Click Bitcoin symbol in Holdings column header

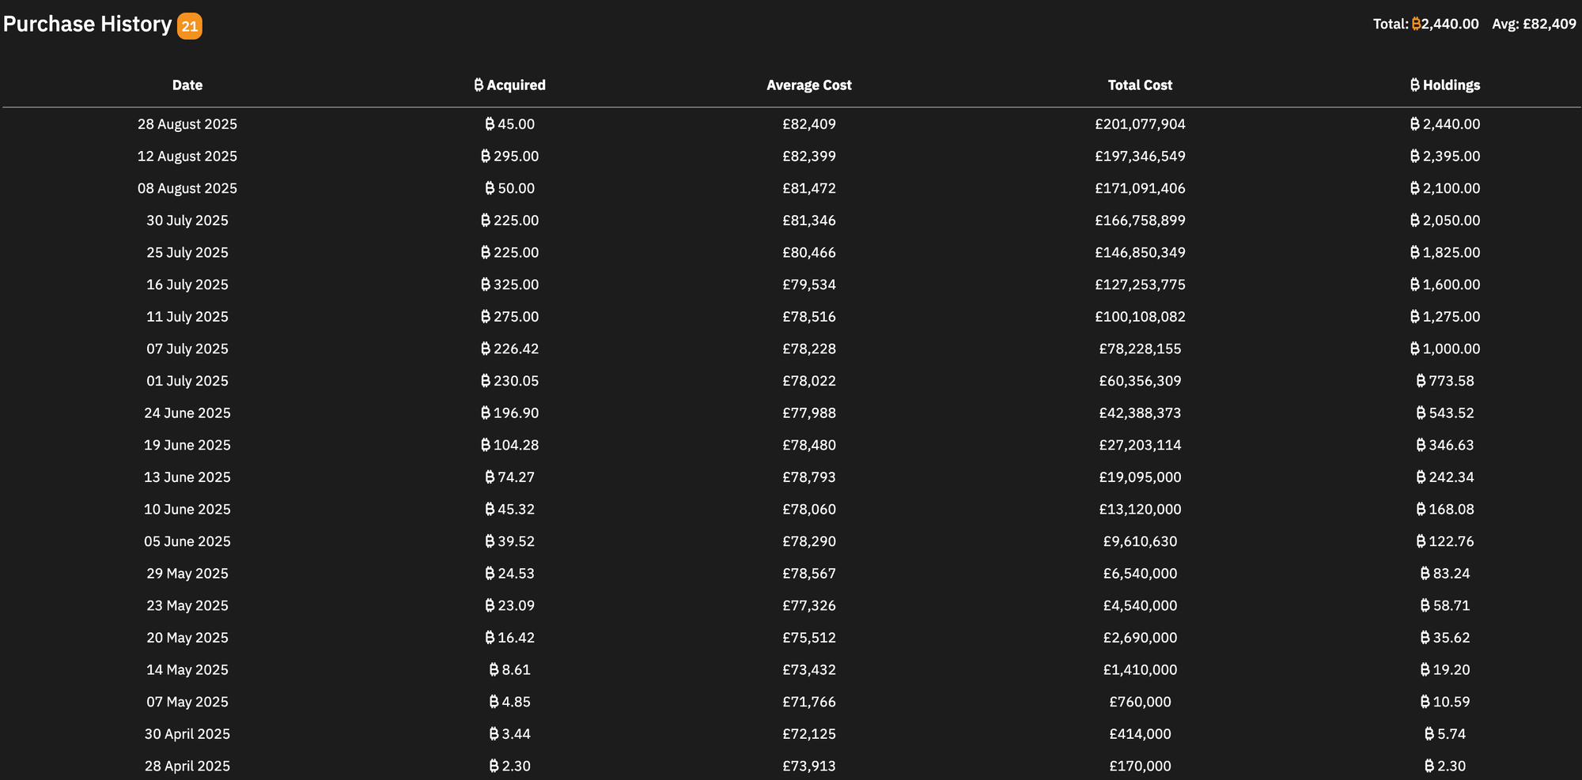coord(1414,85)
